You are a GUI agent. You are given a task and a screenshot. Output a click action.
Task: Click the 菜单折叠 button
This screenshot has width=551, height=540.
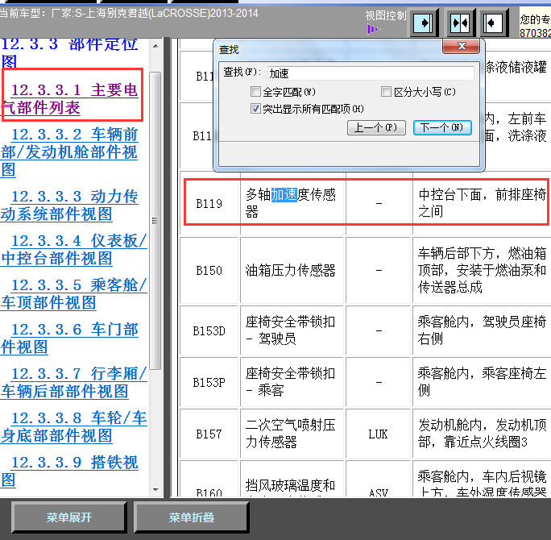coord(192,517)
